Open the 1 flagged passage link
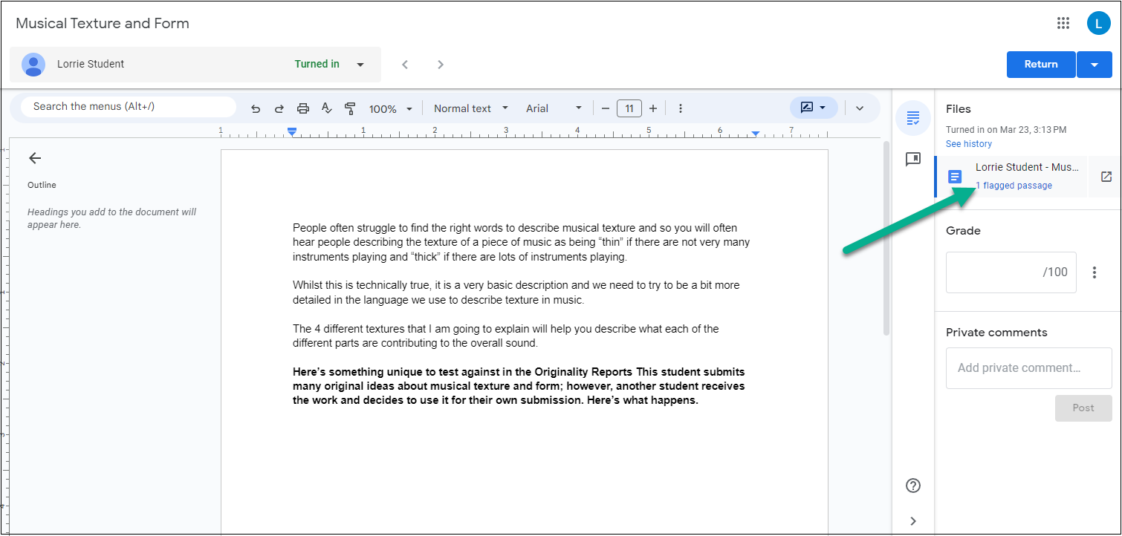1122x536 pixels. coord(1014,185)
